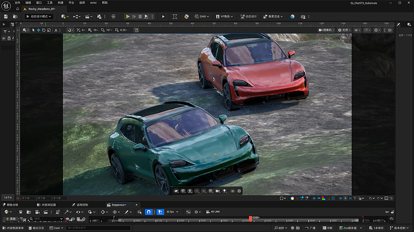Switch to the 远程控制 tab
This screenshot has width=414, height=232.
click(80, 205)
